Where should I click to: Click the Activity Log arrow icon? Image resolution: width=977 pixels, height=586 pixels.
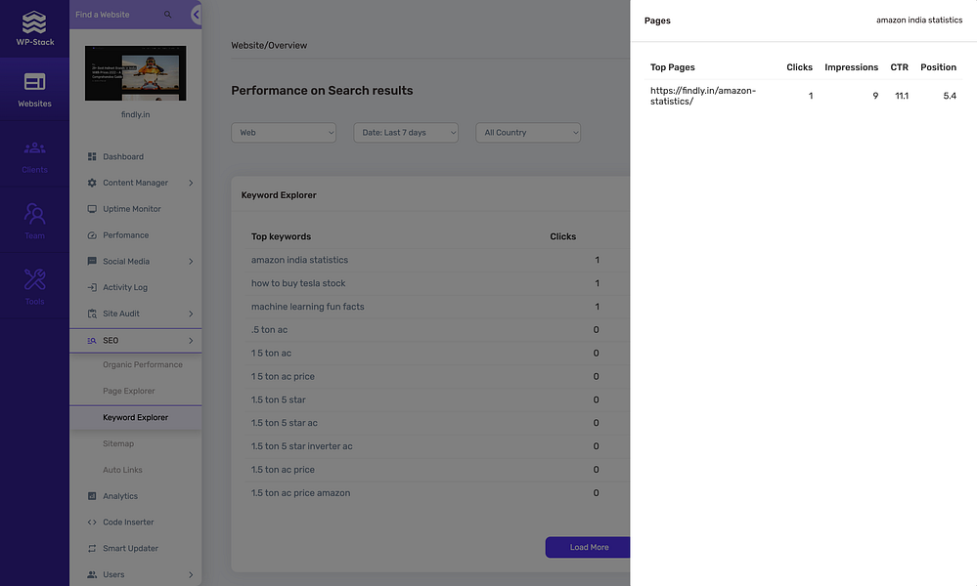[92, 287]
